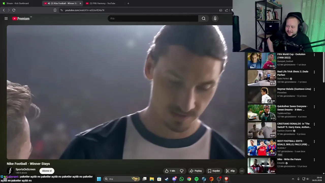
Task: Open FIFA World Cup Evolution video thumbnail
Action: (x=262, y=60)
